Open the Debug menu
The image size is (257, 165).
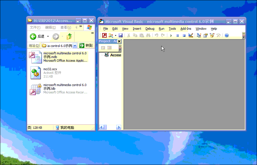(150, 29)
